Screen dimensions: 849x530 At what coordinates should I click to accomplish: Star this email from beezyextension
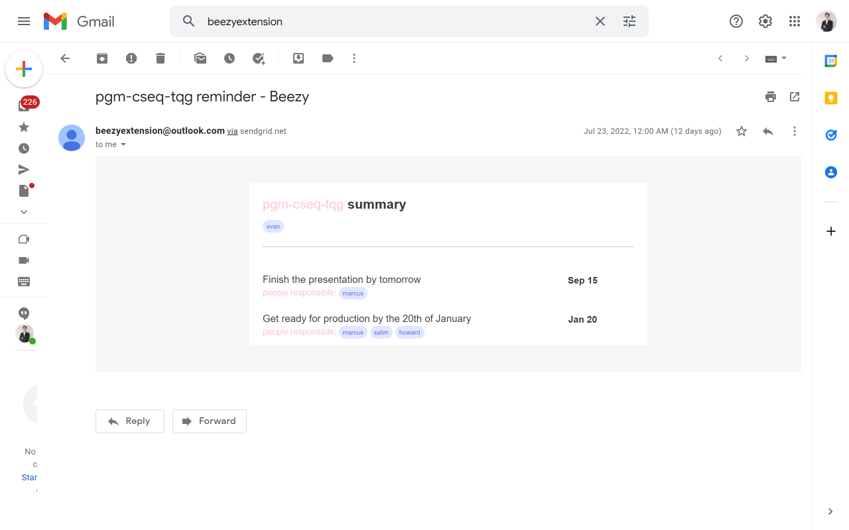pos(742,131)
